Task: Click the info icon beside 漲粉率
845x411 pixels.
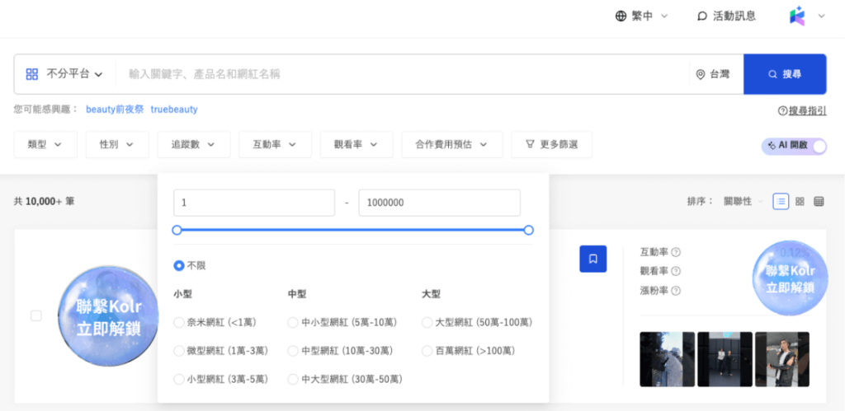Action: coord(676,291)
